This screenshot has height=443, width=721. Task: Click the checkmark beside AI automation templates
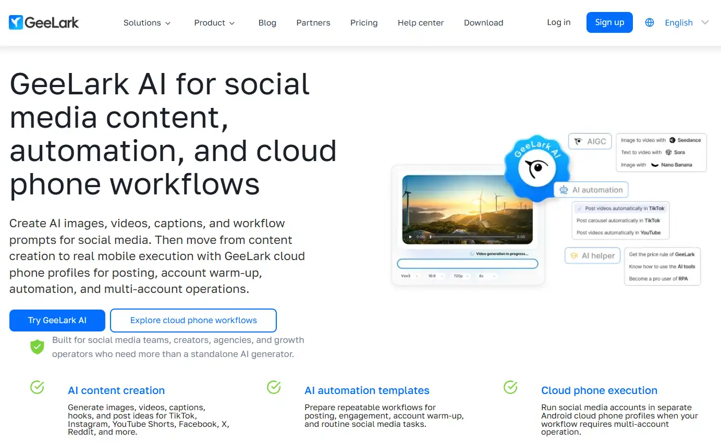(274, 387)
